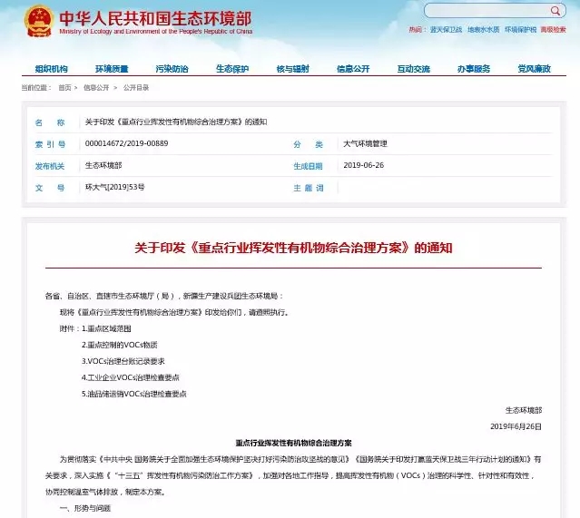Click the site title 中华人民共和国生态环境部
580x518 pixels.
point(155,18)
